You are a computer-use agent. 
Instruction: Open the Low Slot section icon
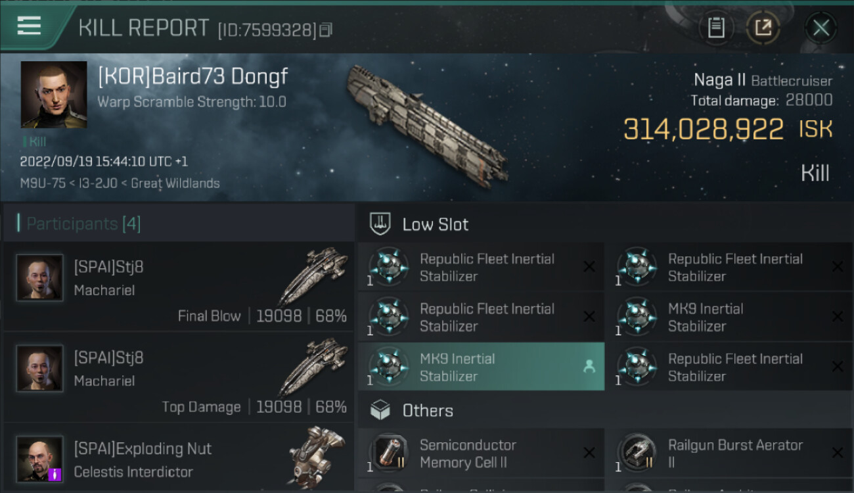[x=380, y=224]
